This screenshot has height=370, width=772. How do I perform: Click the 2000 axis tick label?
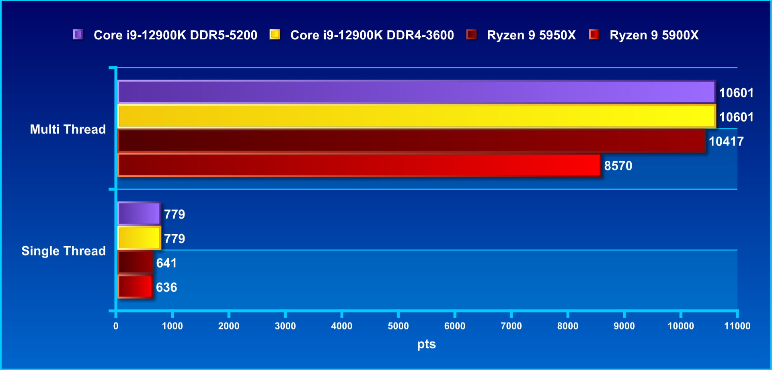coord(229,326)
